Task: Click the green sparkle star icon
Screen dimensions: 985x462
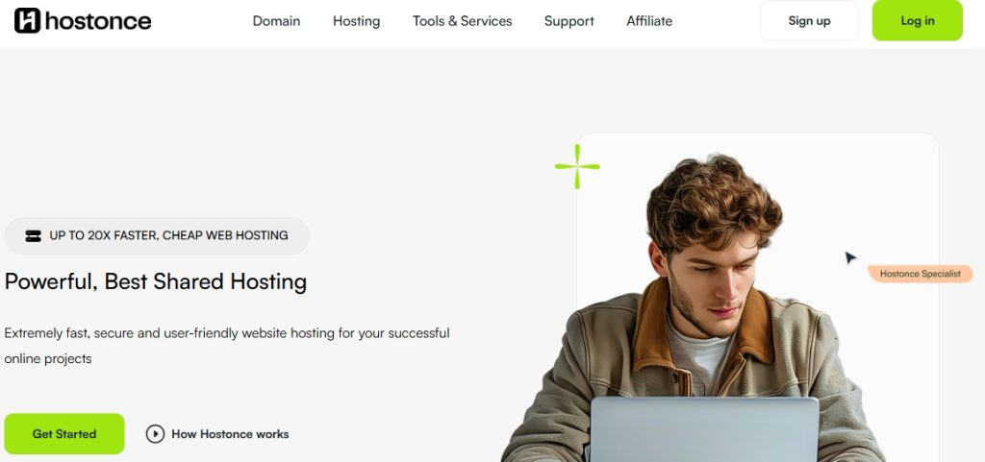Action: coord(577,167)
